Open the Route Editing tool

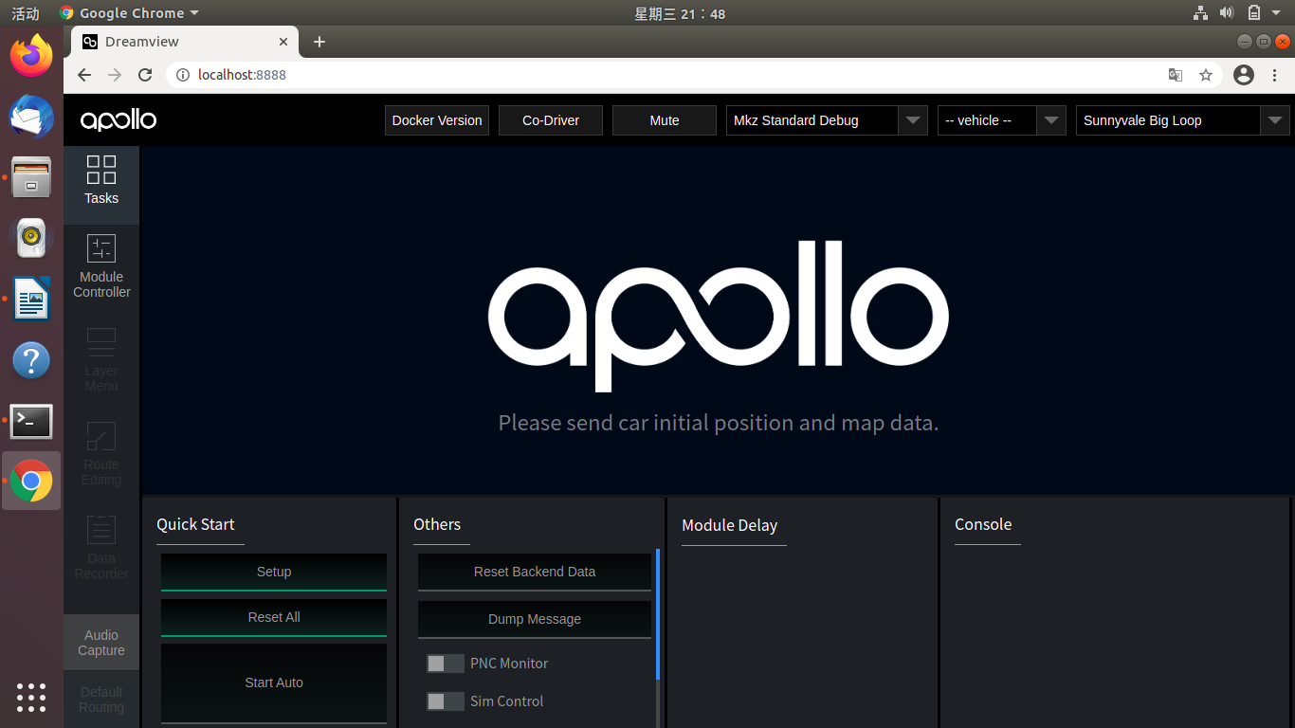click(100, 453)
